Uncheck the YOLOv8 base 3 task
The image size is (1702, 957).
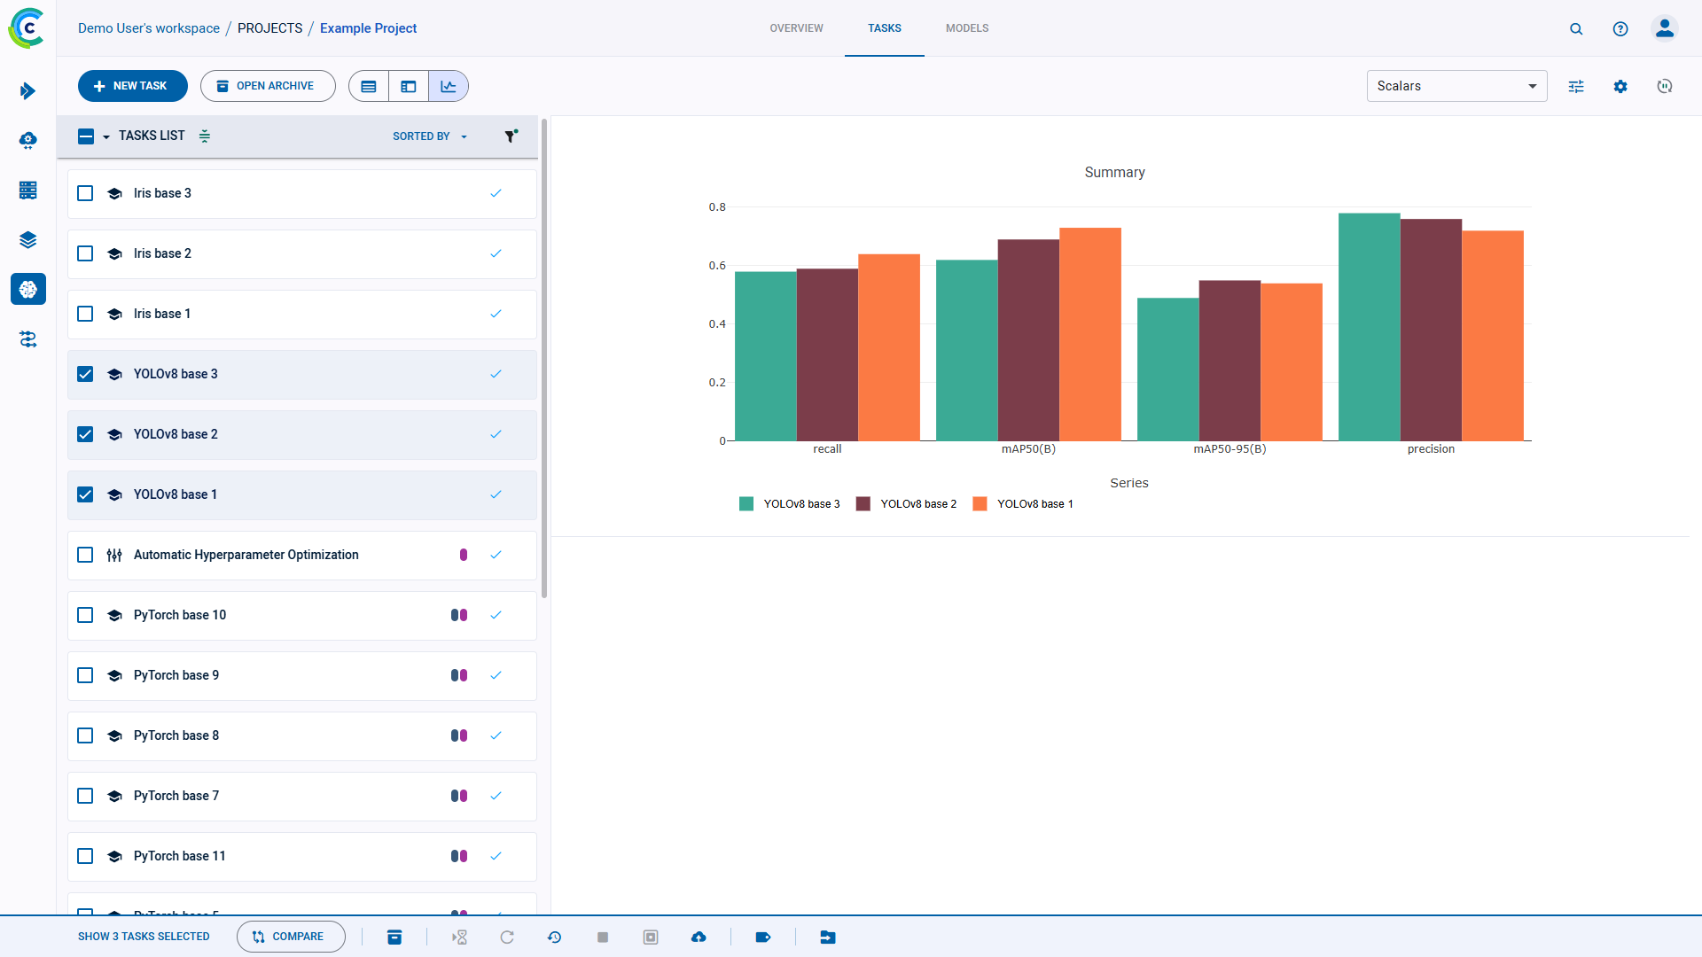click(x=85, y=374)
